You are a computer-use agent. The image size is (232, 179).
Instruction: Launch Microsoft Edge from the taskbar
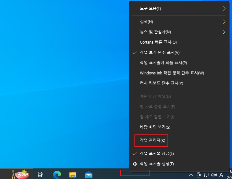click(57, 175)
